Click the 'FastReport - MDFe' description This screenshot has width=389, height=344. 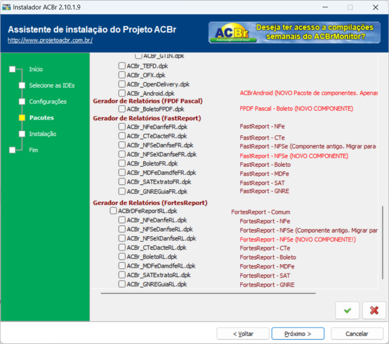pyautogui.click(x=264, y=174)
